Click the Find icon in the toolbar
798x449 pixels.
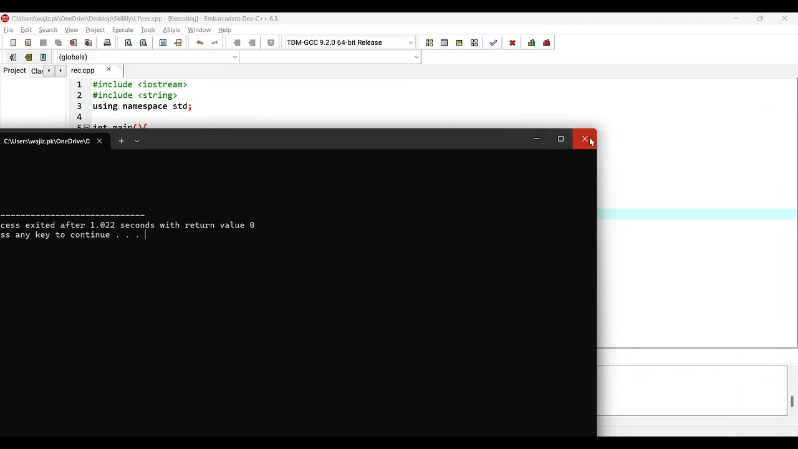128,42
